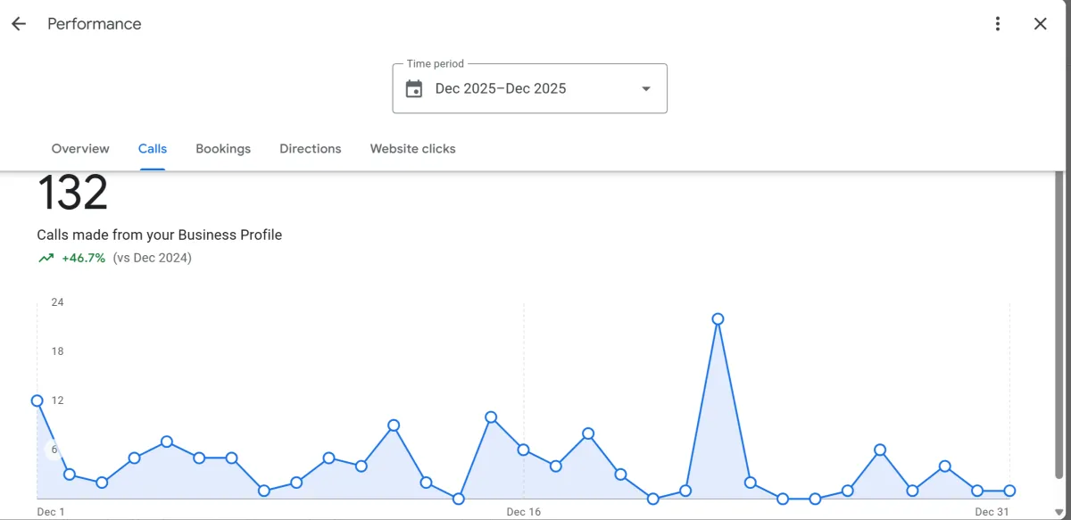1071x520 pixels.
Task: Select the Calls tab
Action: [153, 149]
